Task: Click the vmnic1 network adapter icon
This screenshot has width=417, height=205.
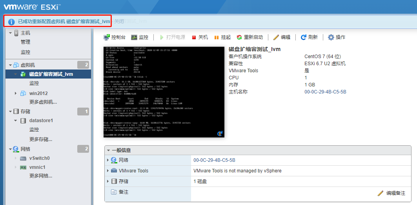Action: tap(23, 167)
